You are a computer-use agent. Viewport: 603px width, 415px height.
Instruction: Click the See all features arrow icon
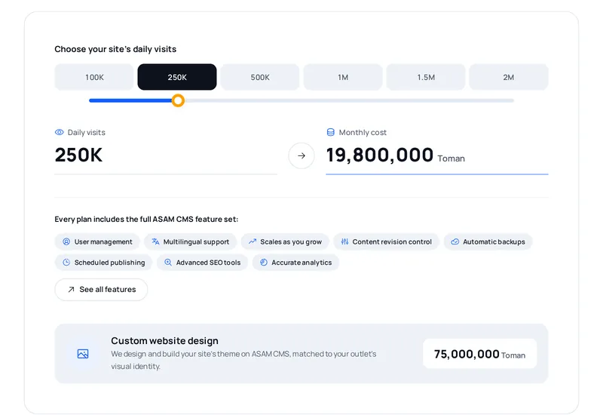[x=71, y=290]
